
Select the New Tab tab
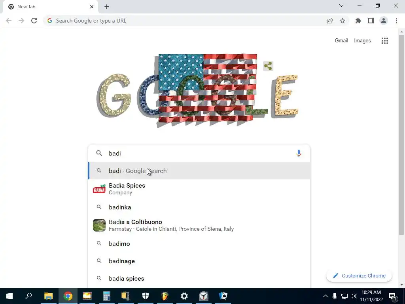click(50, 7)
